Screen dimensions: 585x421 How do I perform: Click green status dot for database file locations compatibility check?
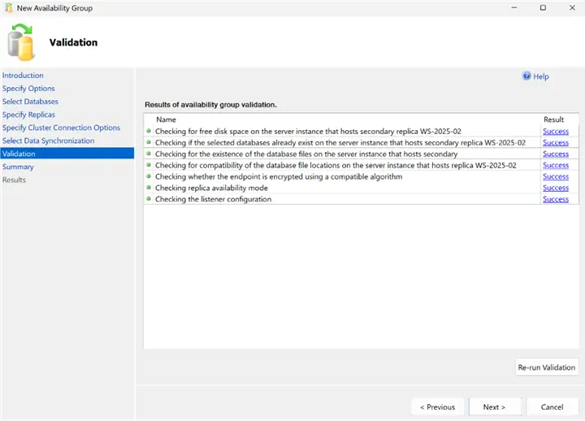149,165
